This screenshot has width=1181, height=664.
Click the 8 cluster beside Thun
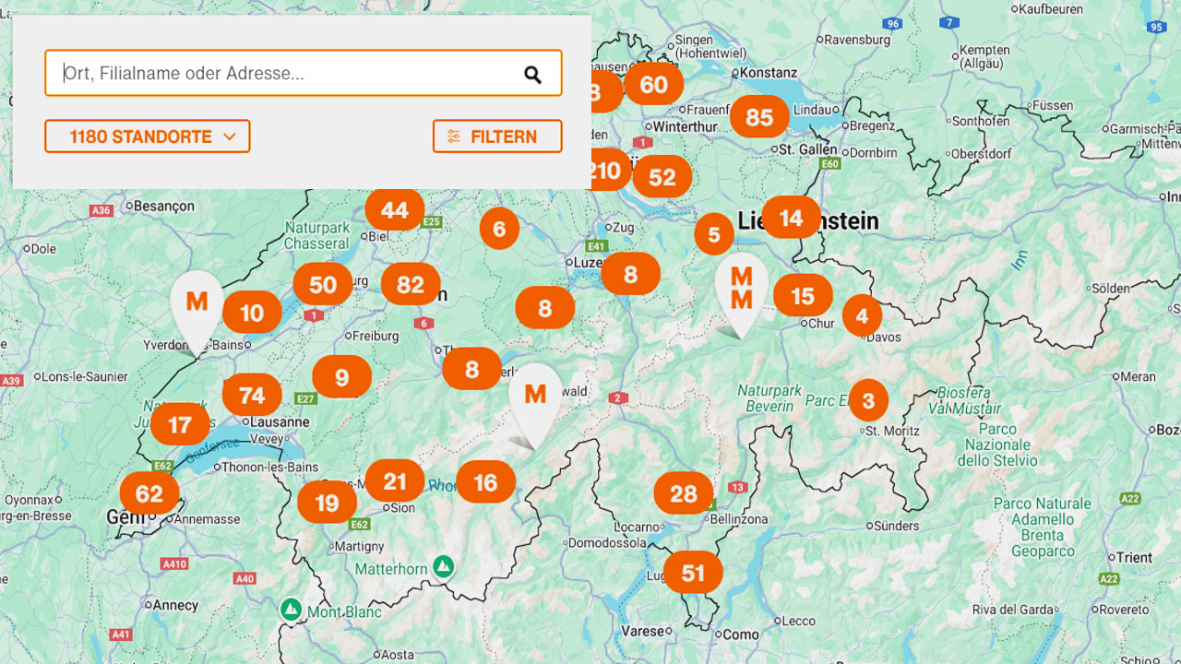(x=471, y=370)
